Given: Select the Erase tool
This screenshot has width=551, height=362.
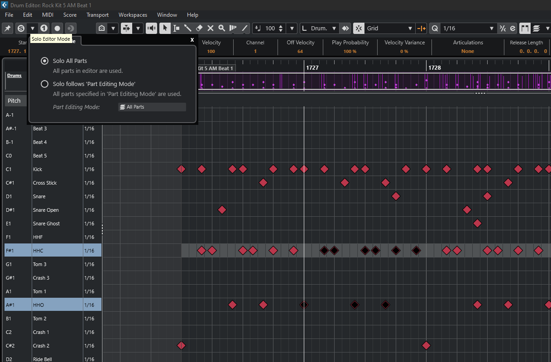Looking at the screenshot, I should click(199, 28).
